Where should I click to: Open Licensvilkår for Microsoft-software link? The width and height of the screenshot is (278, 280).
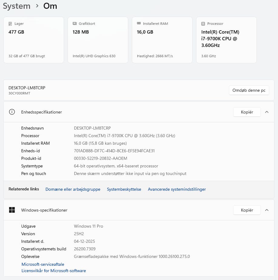54,271
